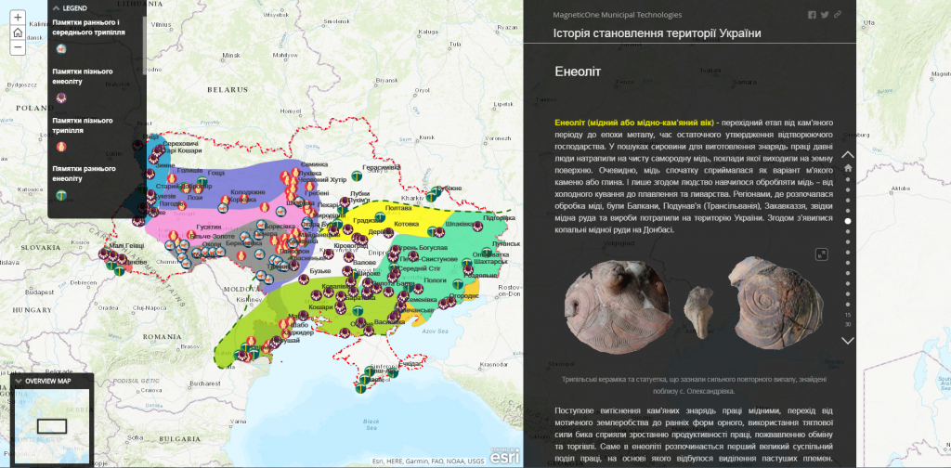Click the 'Енеоліт' section heading

coord(578,71)
